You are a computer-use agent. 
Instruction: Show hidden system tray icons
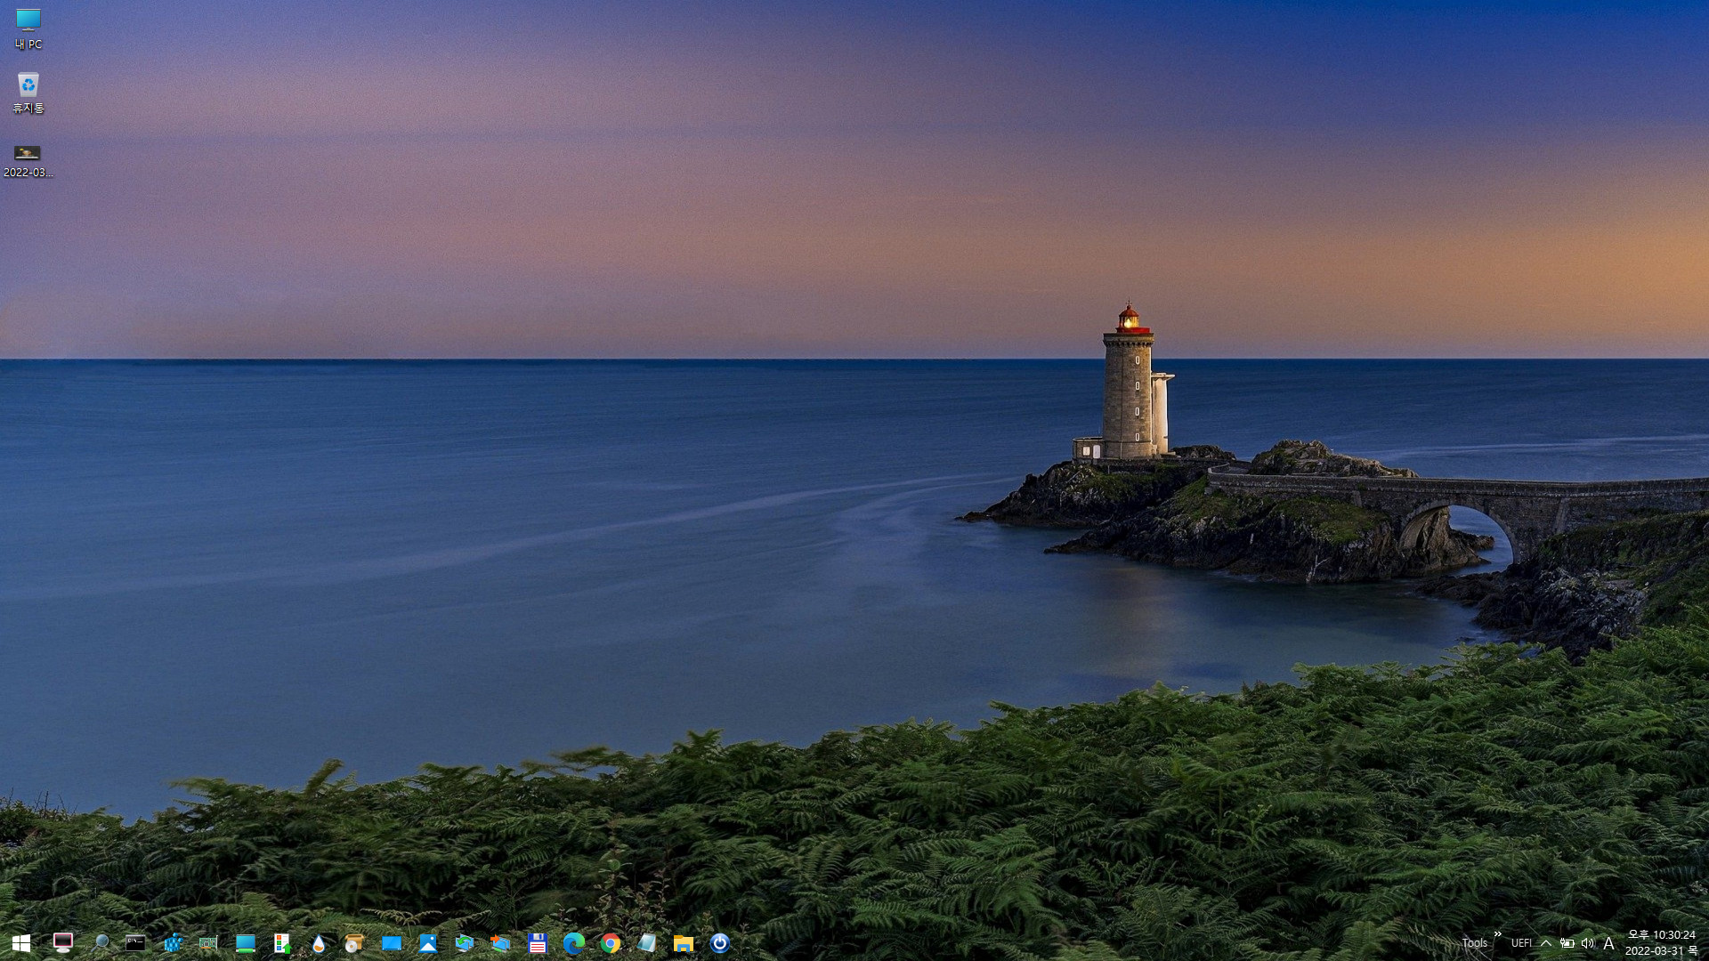[1546, 943]
